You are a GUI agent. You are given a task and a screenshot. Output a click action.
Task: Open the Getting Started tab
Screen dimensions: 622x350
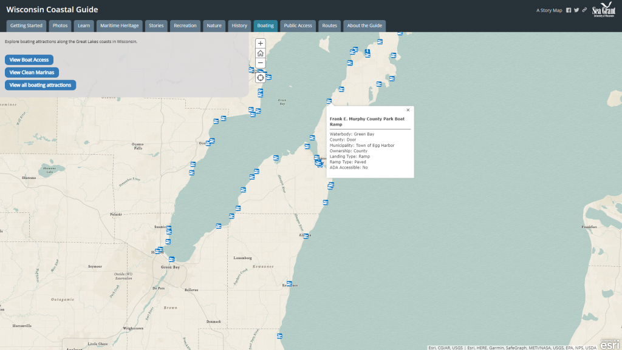point(26,25)
